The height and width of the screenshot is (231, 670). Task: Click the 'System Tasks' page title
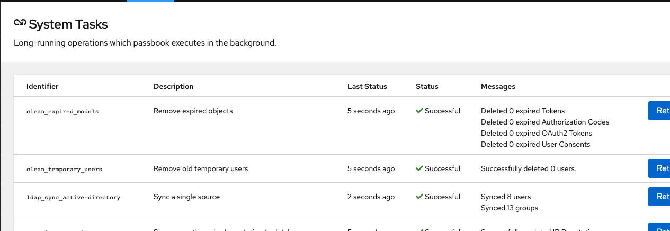68,24
